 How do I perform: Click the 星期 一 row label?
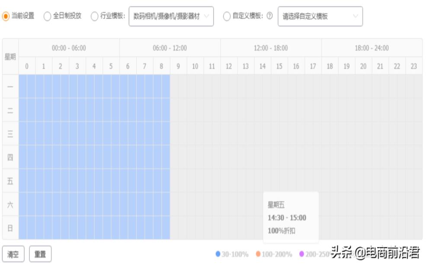pos(10,87)
